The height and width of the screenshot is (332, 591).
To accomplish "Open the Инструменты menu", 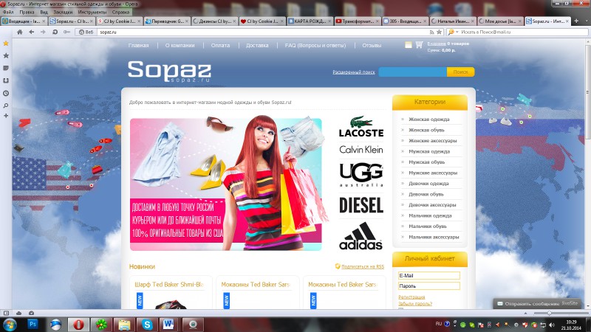I will [x=92, y=12].
